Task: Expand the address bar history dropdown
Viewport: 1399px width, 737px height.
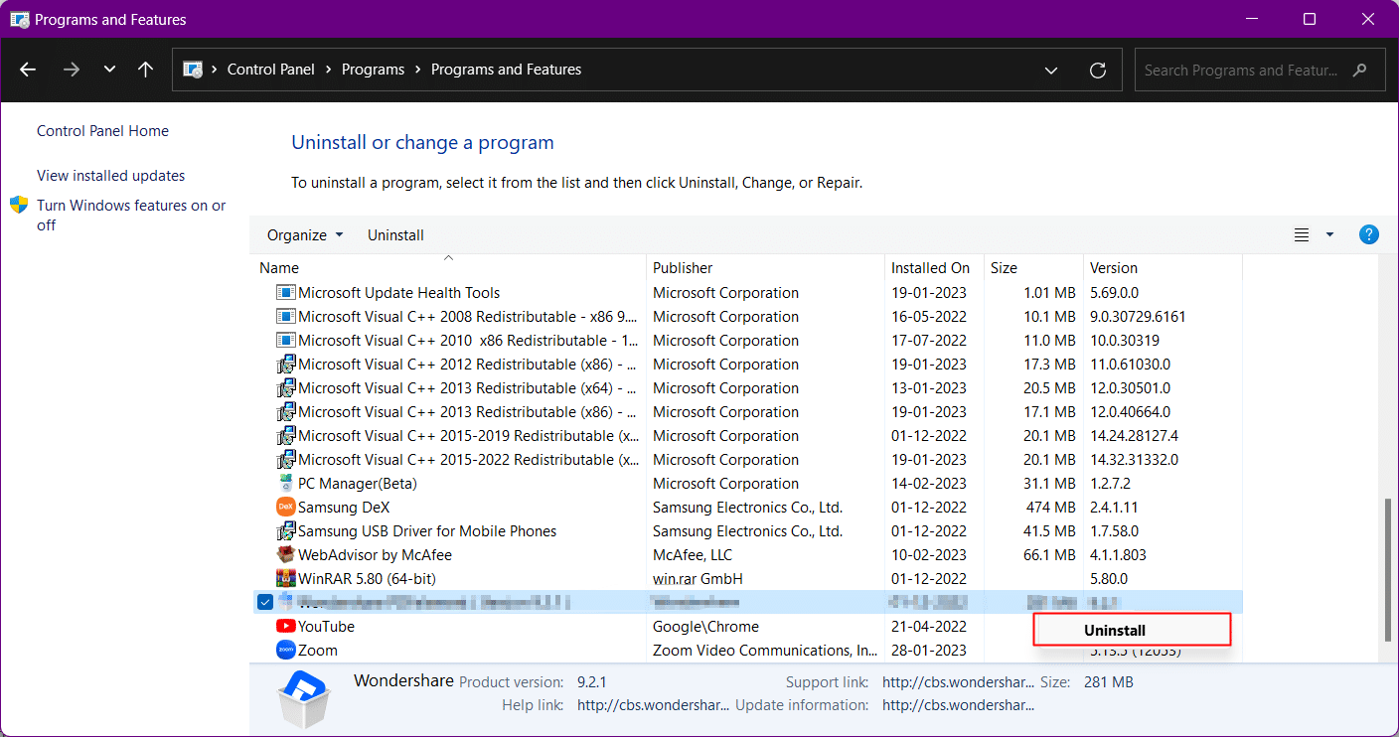Action: (1051, 70)
